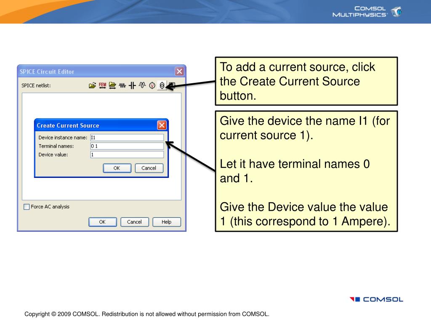Viewport: 431px width, 323px height.
Task: Click the last toolbar icon behind the arrow
Action: [x=172, y=85]
